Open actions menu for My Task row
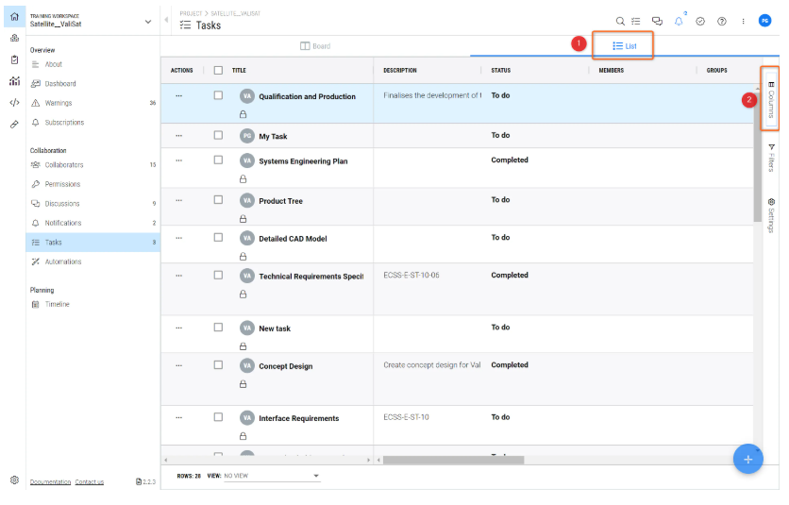Viewport: 789px width, 505px height. pos(179,135)
